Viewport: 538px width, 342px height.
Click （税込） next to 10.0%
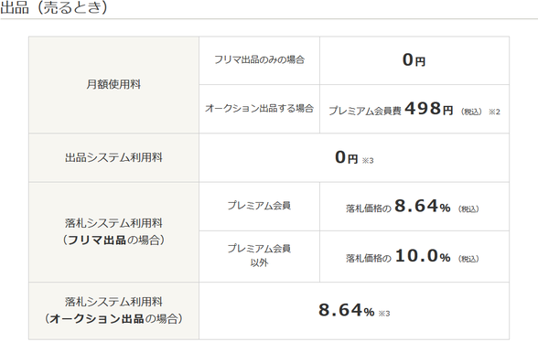click(468, 259)
